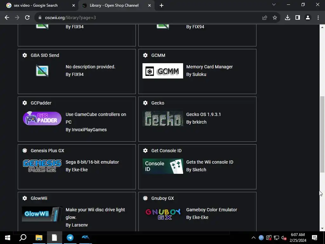Click the 'Gameboy Color Emulator' description
Image resolution: width=325 pixels, height=244 pixels.
(211, 210)
